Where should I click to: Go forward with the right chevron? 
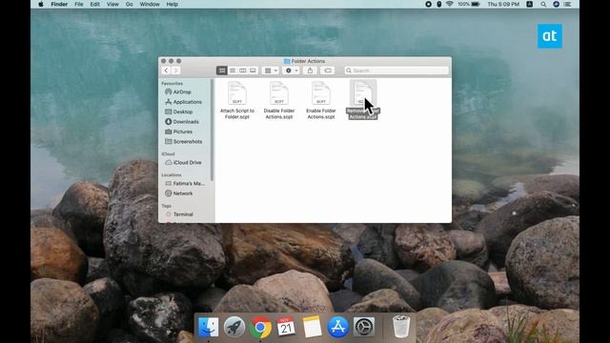coord(175,71)
